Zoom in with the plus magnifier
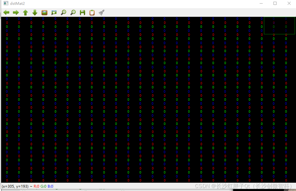296x191 pixels. (63, 13)
